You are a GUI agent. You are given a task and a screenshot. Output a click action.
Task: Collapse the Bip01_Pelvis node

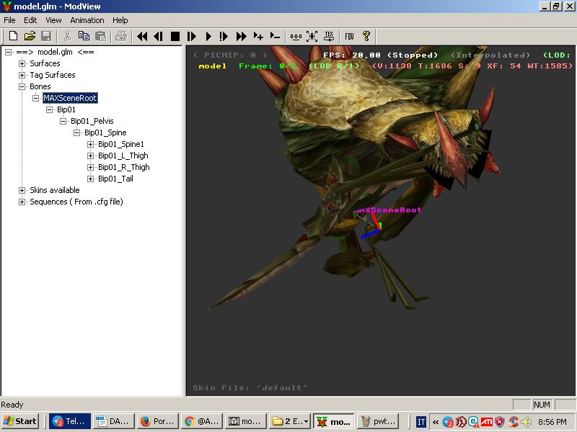click(x=63, y=121)
